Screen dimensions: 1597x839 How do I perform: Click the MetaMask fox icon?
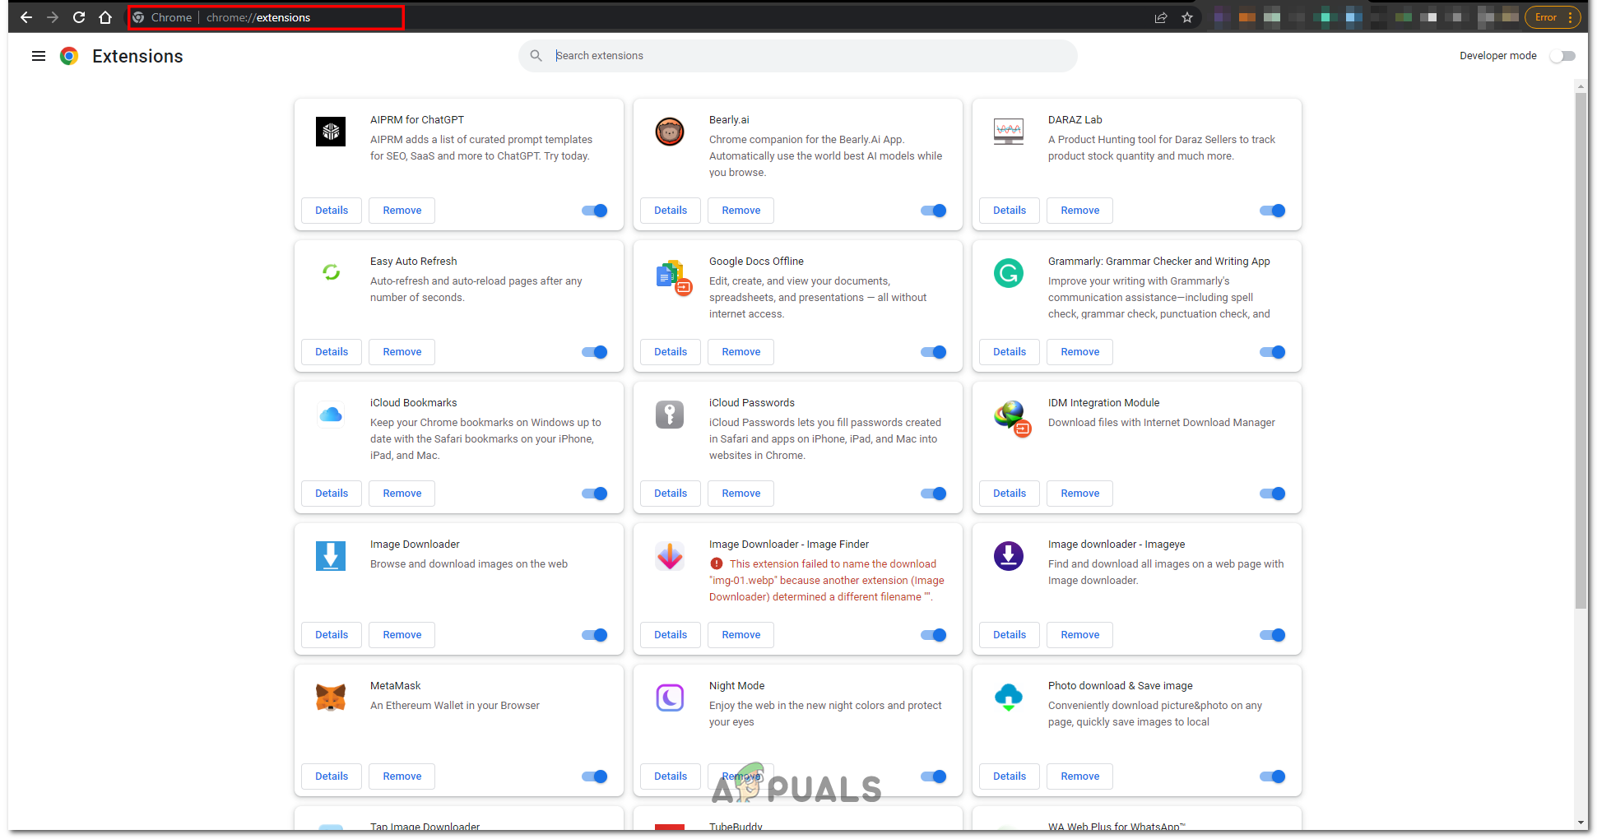coord(331,698)
